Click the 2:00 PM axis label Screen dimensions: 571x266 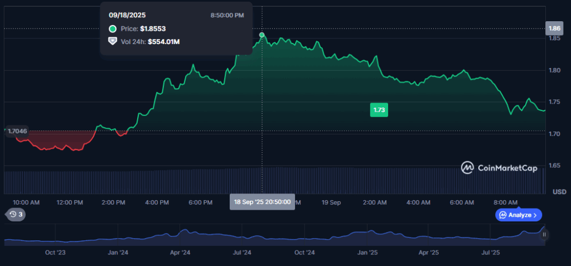click(114, 202)
